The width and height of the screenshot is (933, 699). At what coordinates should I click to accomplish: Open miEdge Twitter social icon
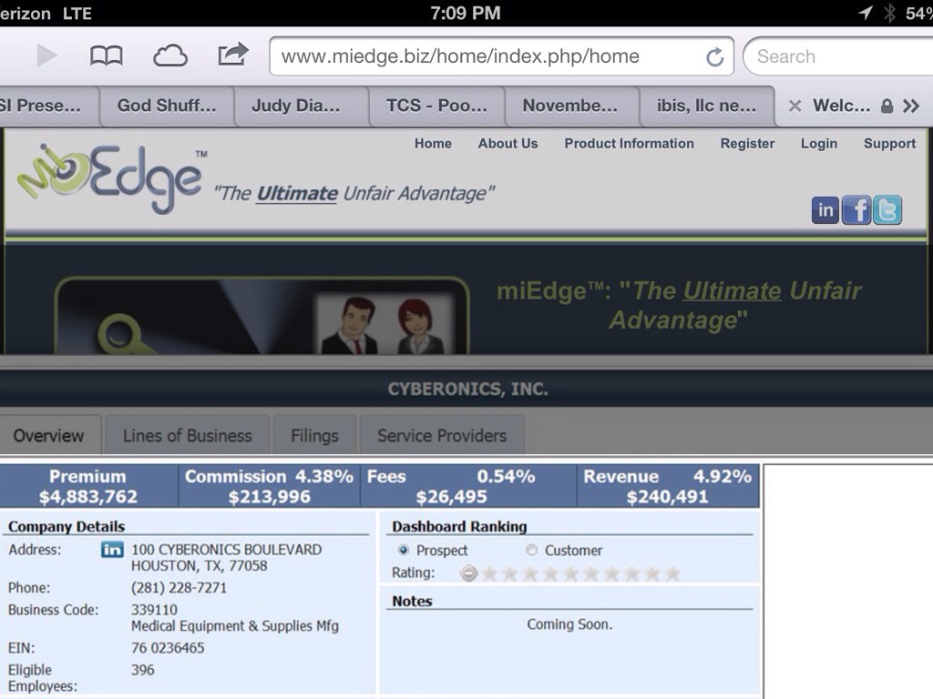pyautogui.click(x=887, y=210)
